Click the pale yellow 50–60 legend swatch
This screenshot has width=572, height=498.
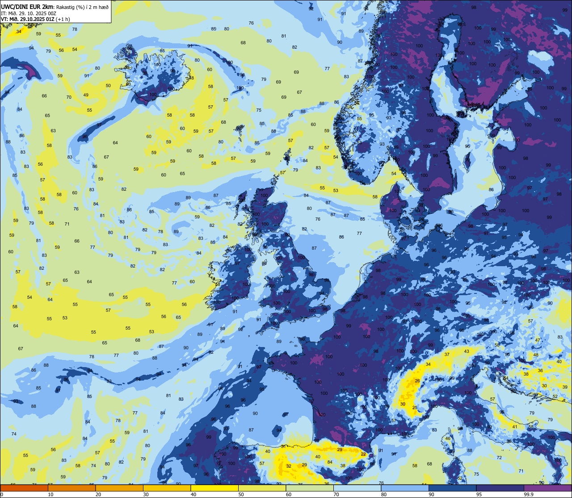pos(262,488)
